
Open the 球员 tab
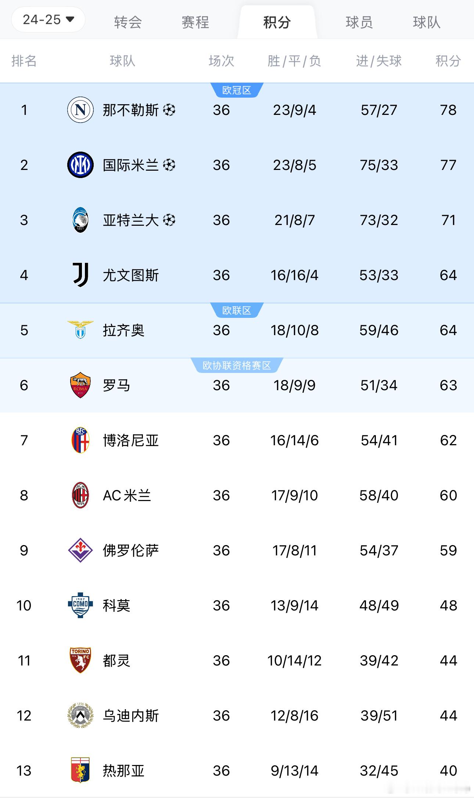coord(359,22)
